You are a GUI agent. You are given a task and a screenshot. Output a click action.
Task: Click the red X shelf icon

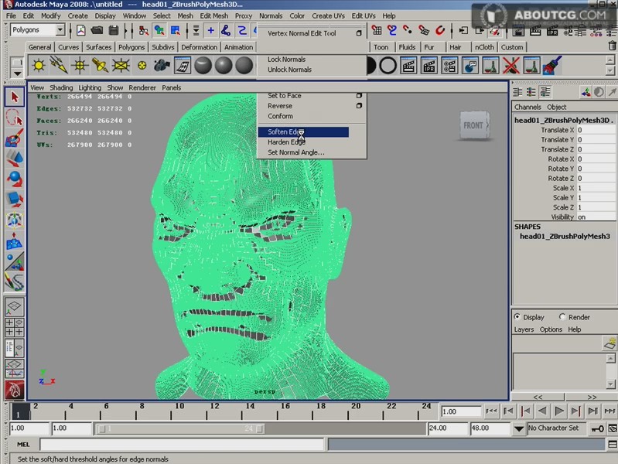[510, 66]
